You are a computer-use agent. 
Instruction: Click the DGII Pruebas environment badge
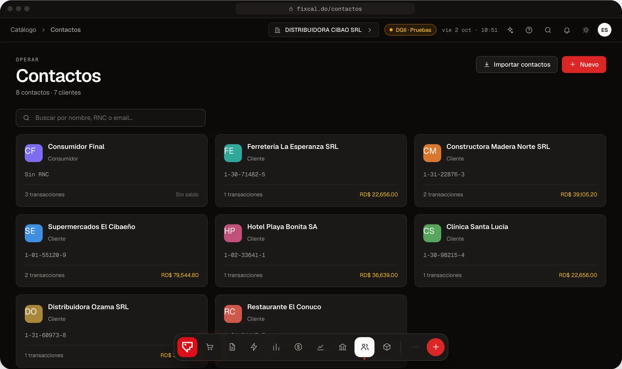click(x=410, y=30)
